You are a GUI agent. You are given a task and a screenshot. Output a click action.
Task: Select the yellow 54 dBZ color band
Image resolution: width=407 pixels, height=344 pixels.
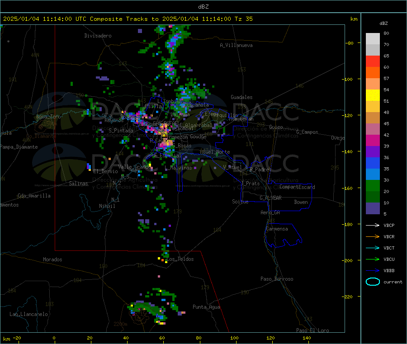[373, 95]
